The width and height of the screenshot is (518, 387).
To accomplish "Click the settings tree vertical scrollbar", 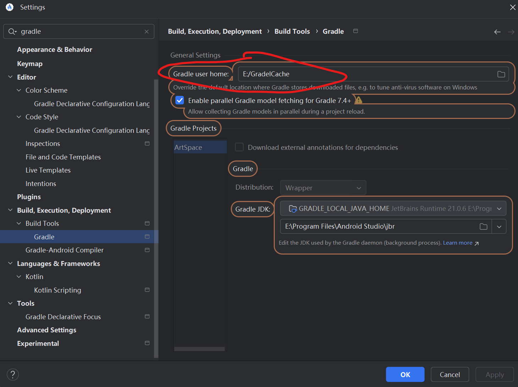I will 156,218.
